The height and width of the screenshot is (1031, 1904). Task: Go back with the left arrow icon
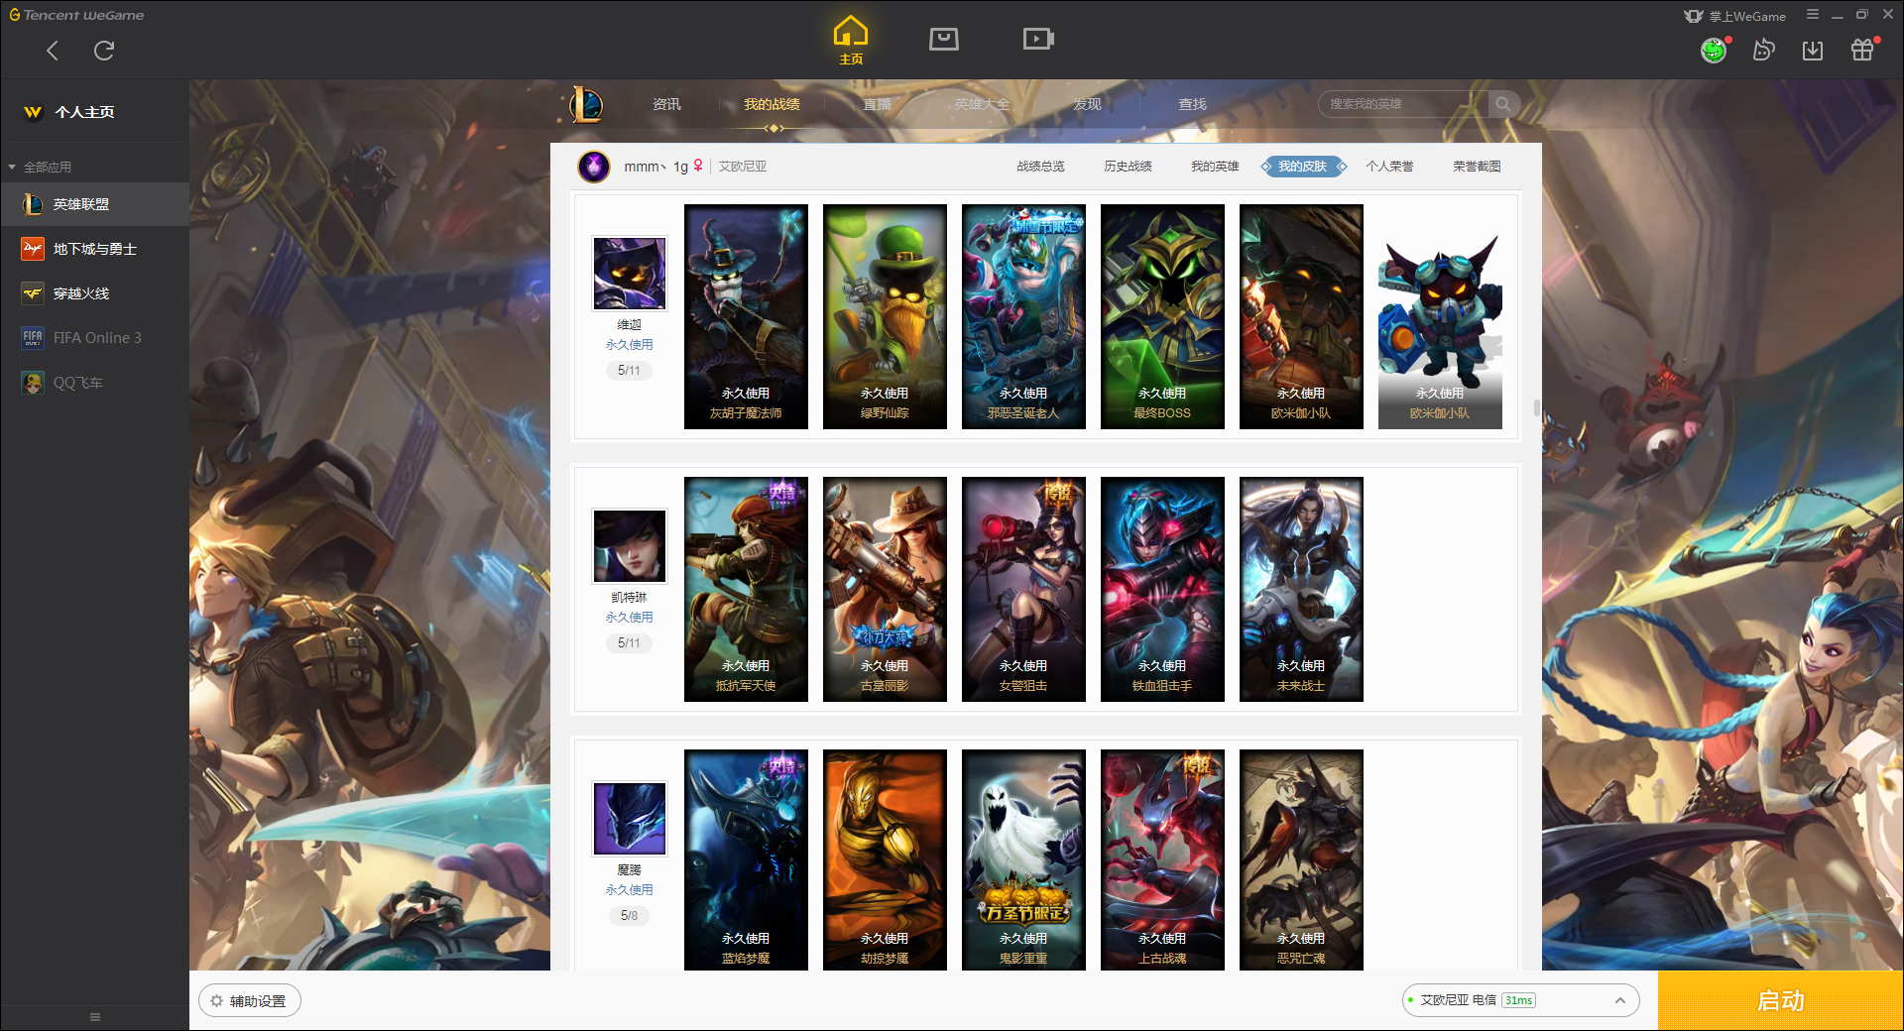coord(53,51)
